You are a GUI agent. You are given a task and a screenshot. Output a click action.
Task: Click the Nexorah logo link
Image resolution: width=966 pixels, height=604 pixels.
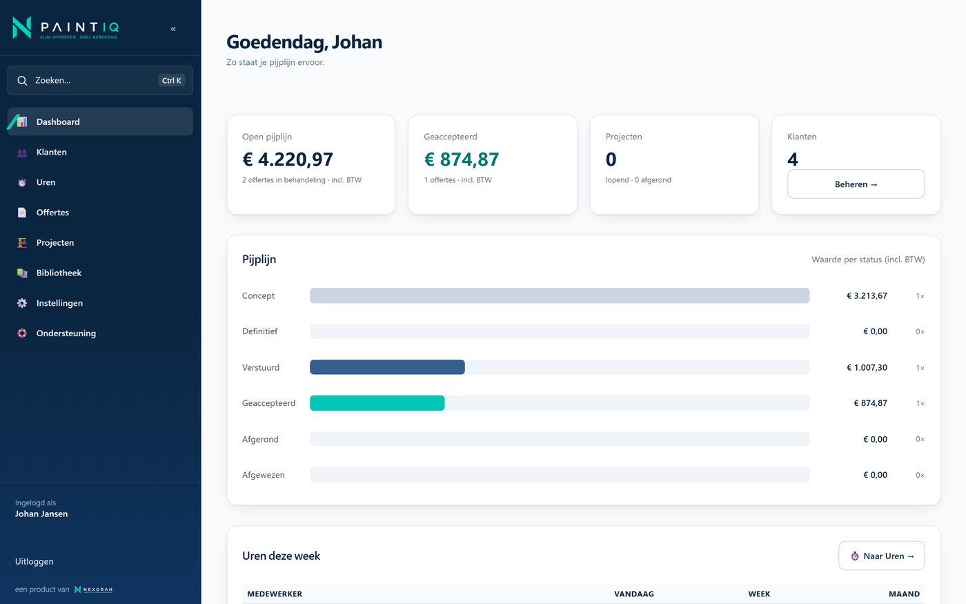(x=93, y=590)
